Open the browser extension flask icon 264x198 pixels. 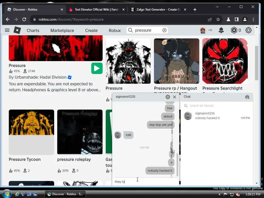coord(228,20)
